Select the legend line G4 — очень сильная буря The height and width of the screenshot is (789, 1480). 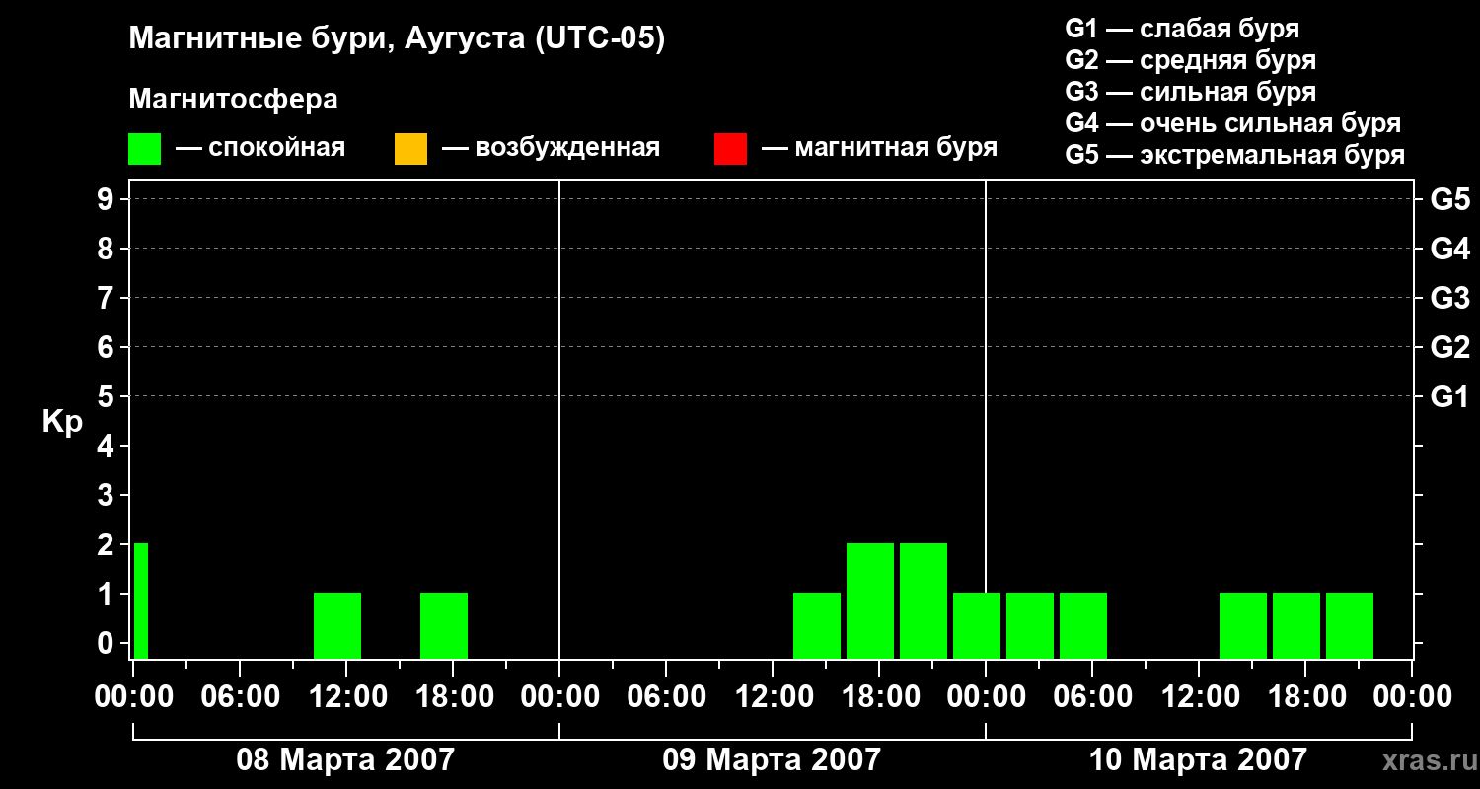pos(1232,123)
